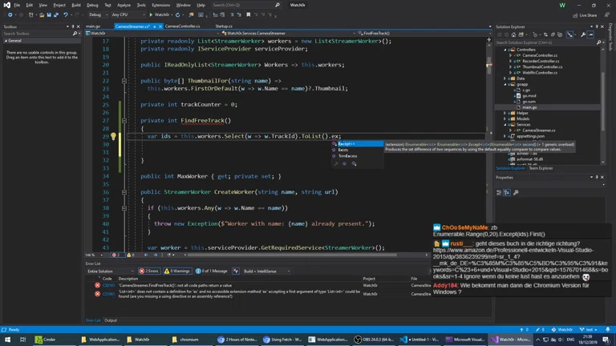Open the CS0161 error code link
The width and height of the screenshot is (616, 346).
pyautogui.click(x=108, y=286)
